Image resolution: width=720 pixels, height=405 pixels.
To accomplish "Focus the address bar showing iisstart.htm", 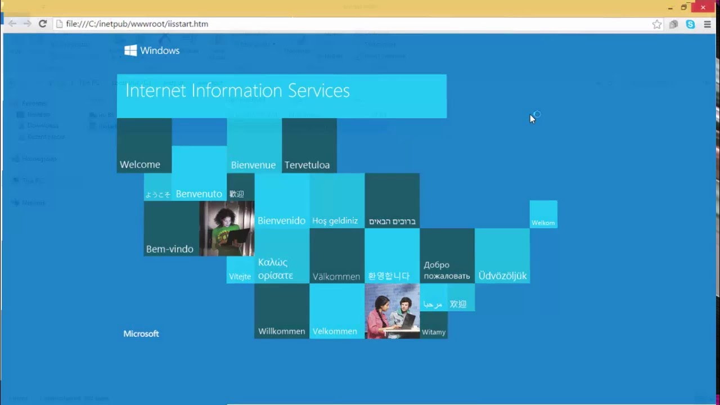I will 359,24.
